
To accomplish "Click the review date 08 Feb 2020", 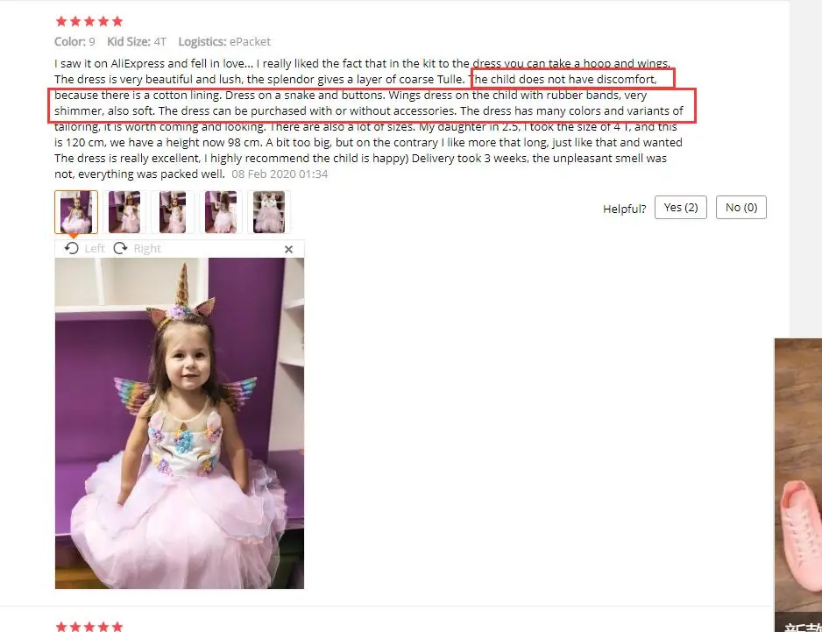I will pyautogui.click(x=280, y=174).
